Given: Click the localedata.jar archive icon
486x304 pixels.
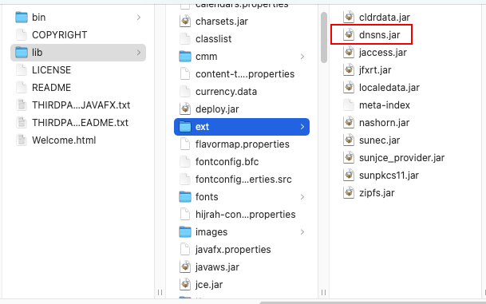Looking at the screenshot, I should pyautogui.click(x=349, y=88).
